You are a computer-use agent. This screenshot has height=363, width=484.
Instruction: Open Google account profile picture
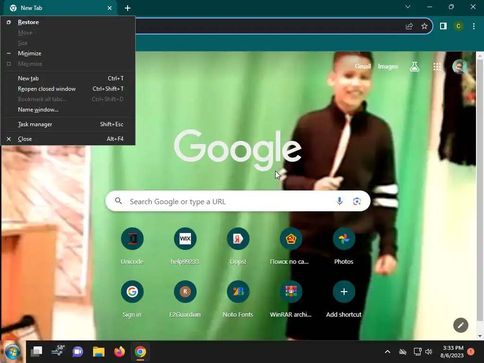(x=459, y=66)
